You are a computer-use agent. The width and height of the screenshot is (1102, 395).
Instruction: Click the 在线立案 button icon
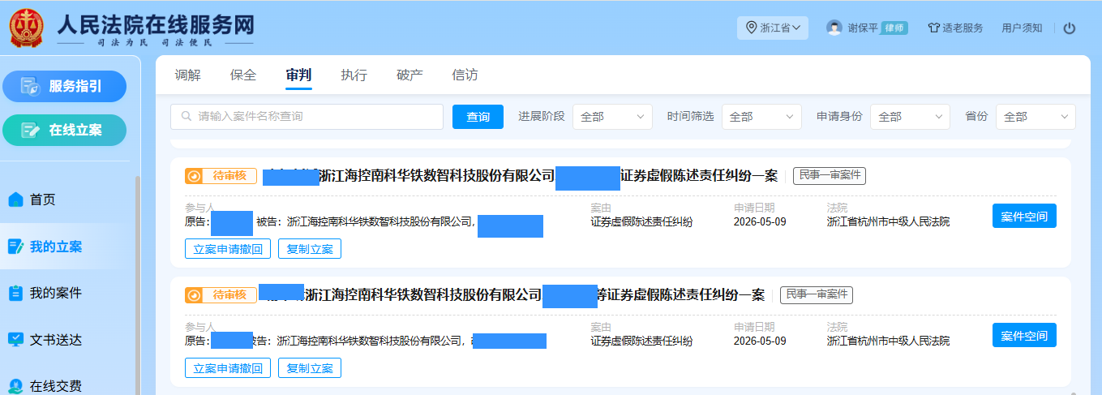[31, 130]
